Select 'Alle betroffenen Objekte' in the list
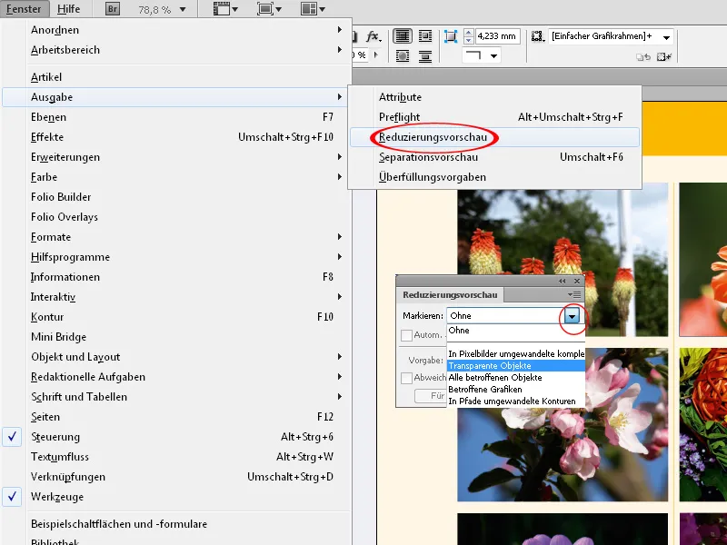This screenshot has height=545, width=727. coord(515,377)
